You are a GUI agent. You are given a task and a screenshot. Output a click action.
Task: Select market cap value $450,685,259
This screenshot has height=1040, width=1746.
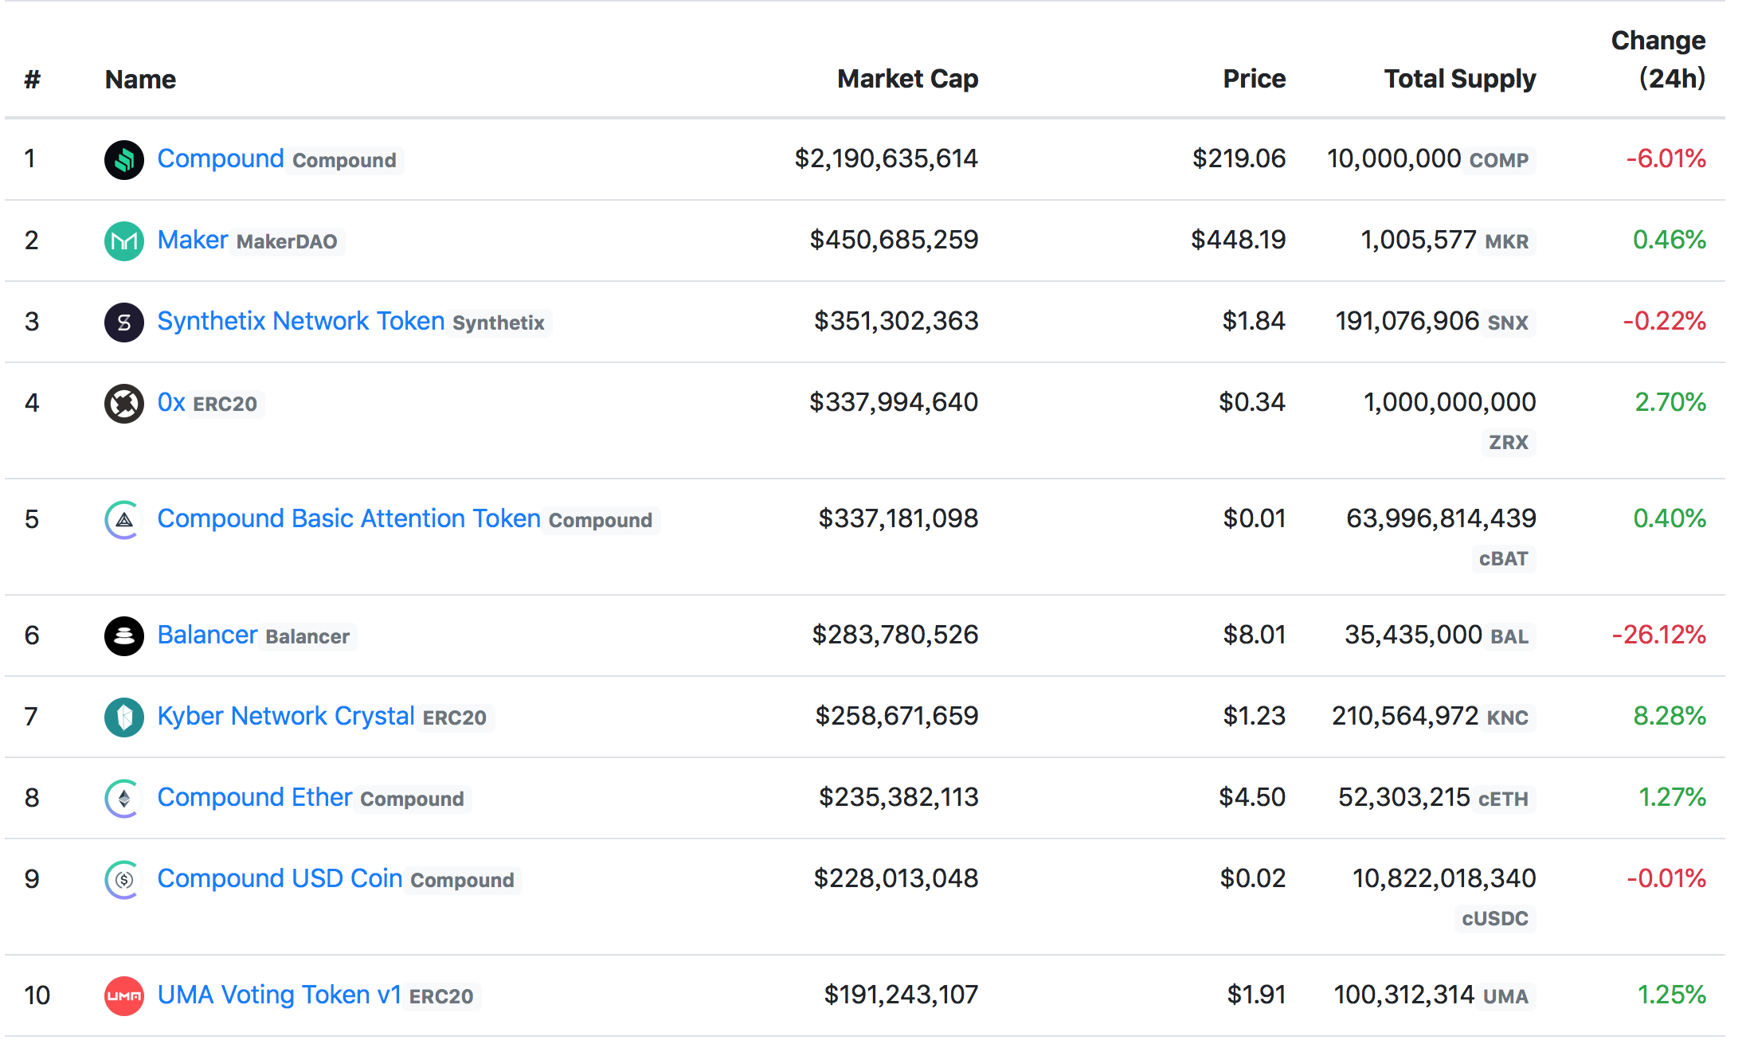coord(894,240)
